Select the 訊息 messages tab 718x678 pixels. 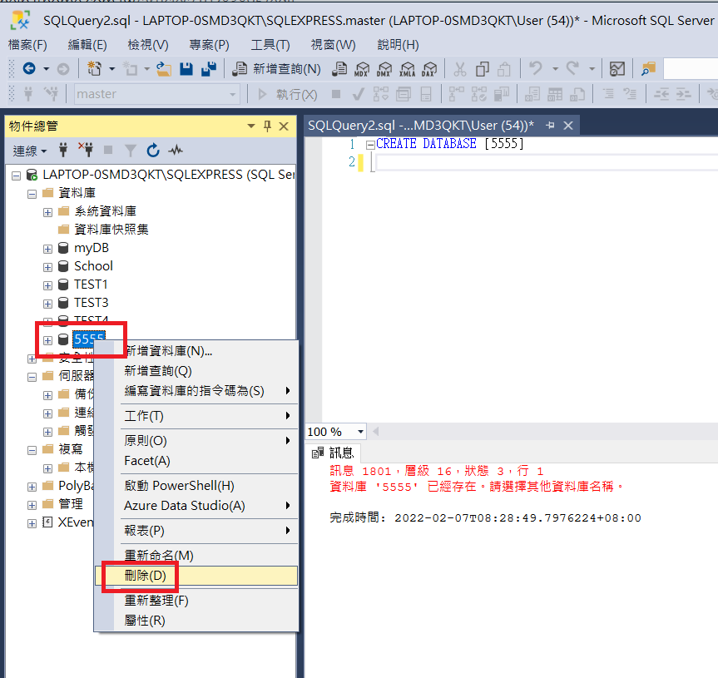pyautogui.click(x=333, y=453)
